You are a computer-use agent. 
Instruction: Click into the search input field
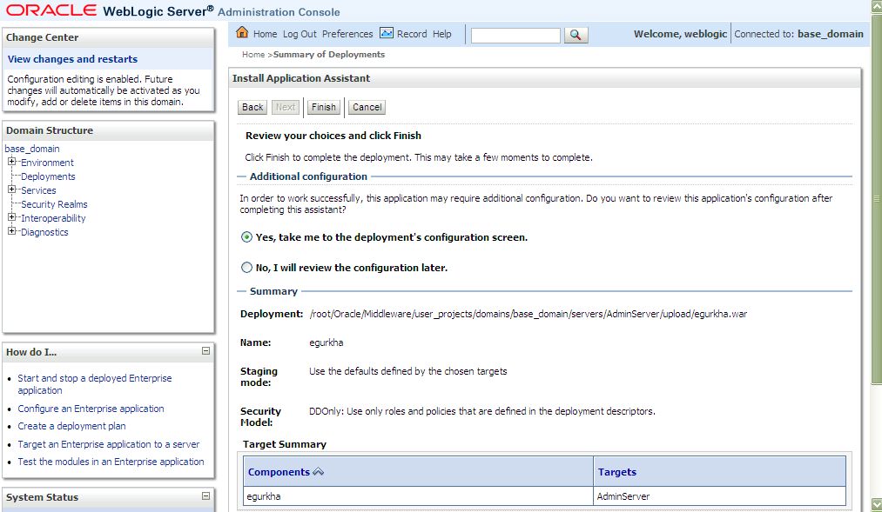point(515,35)
